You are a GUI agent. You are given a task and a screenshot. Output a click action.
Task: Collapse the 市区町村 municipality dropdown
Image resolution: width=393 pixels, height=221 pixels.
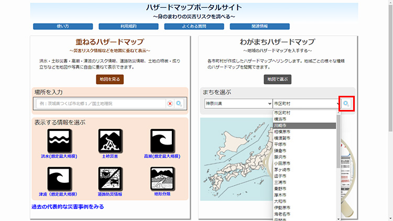(x=307, y=104)
